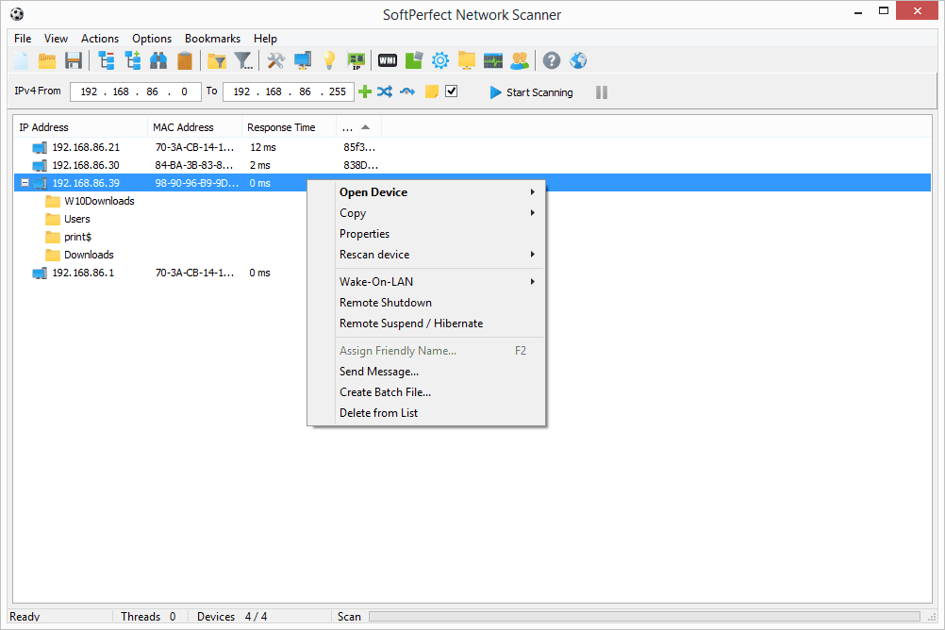Screen dimensions: 945x630
Task: Toggle the checkbox beside the IP range
Action: [x=452, y=91]
